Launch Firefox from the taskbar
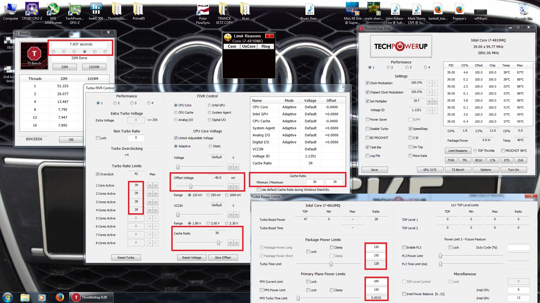This screenshot has width=540, height=303. pos(60,297)
